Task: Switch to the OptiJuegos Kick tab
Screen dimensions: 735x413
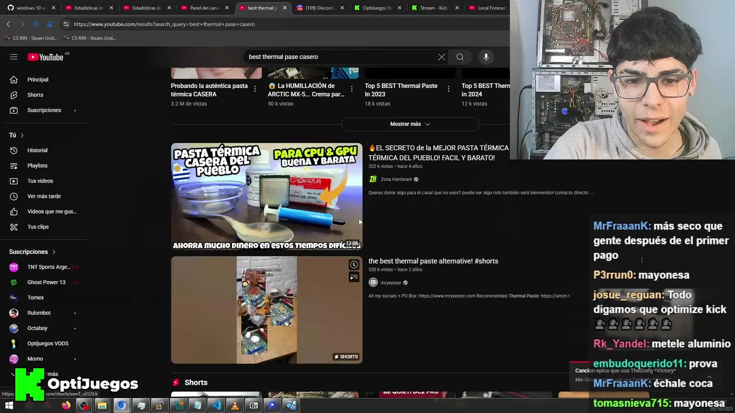Action: click(x=377, y=8)
